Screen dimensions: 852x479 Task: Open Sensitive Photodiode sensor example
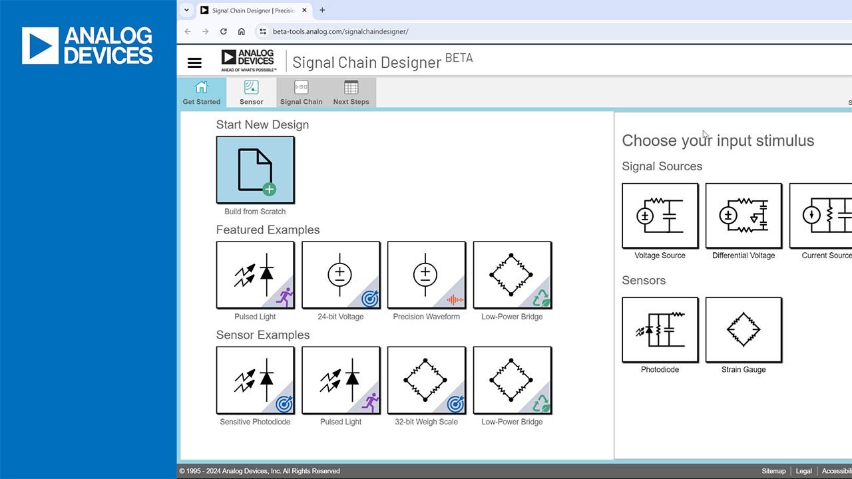point(255,380)
